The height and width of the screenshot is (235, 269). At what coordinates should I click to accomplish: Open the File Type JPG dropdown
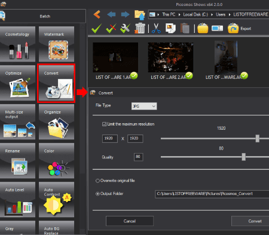click(x=144, y=106)
